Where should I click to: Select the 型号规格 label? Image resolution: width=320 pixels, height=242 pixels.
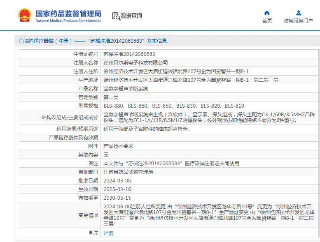point(88,106)
